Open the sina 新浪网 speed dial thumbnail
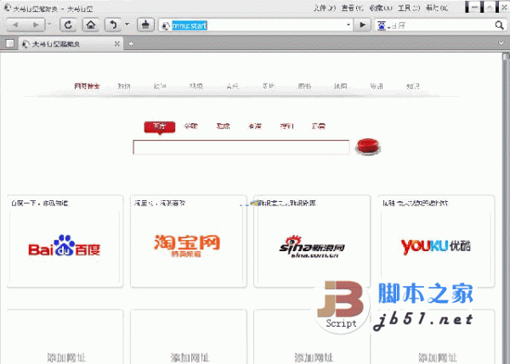The image size is (510, 364). pos(312,241)
